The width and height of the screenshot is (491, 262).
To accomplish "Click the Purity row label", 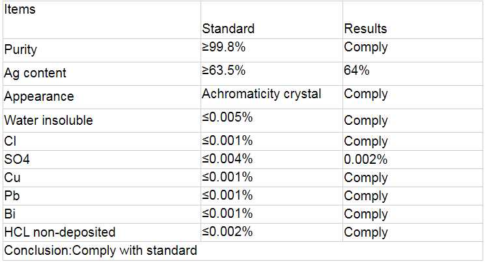I will [20, 50].
